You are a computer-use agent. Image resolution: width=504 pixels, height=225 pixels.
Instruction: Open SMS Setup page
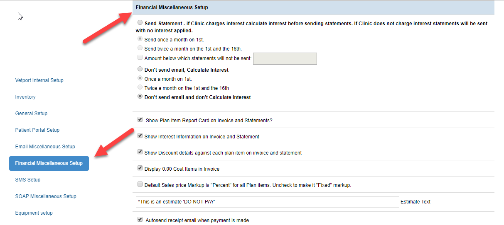28,180
